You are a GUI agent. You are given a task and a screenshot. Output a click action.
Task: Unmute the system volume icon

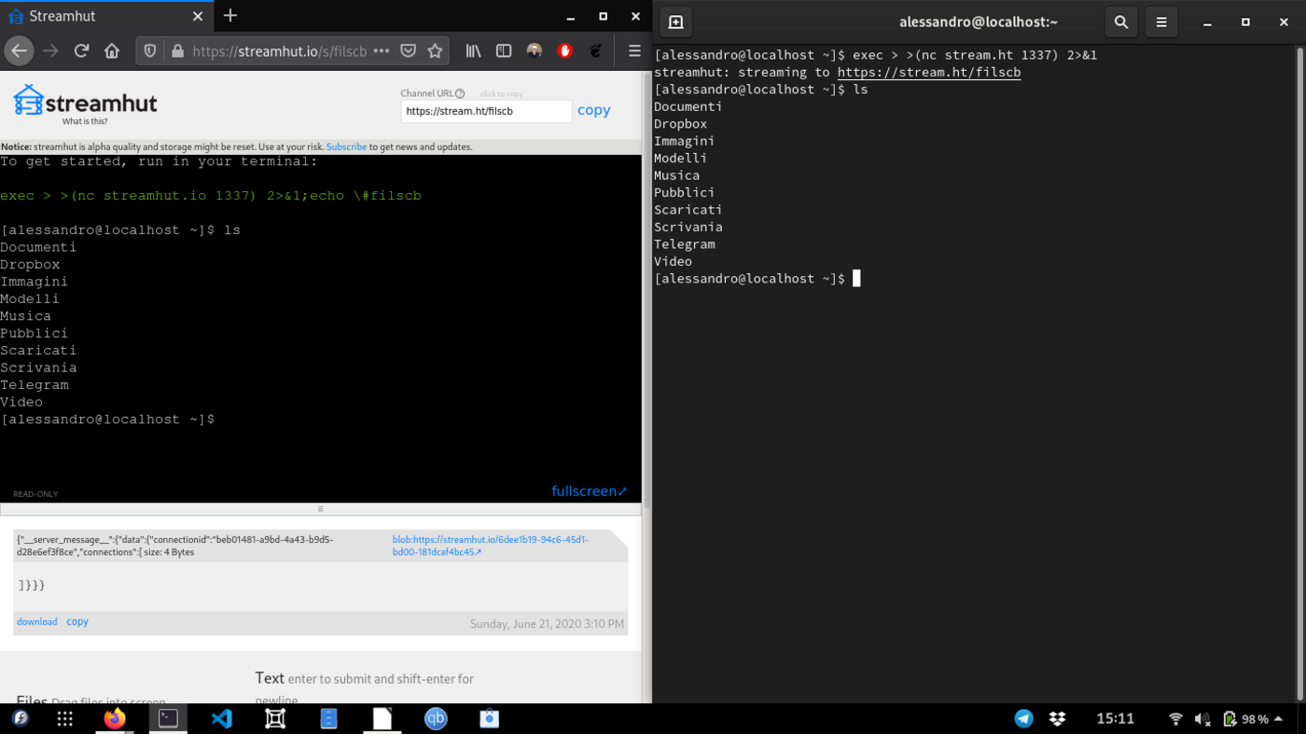point(1202,718)
